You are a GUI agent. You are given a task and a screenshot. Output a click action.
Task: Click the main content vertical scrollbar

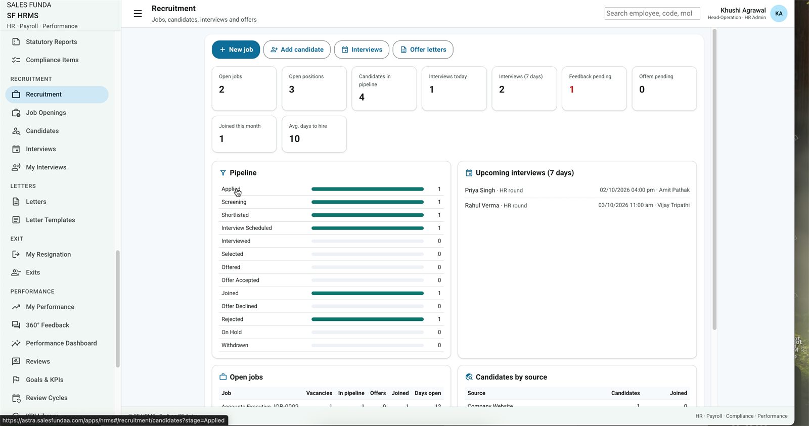pyautogui.click(x=714, y=179)
